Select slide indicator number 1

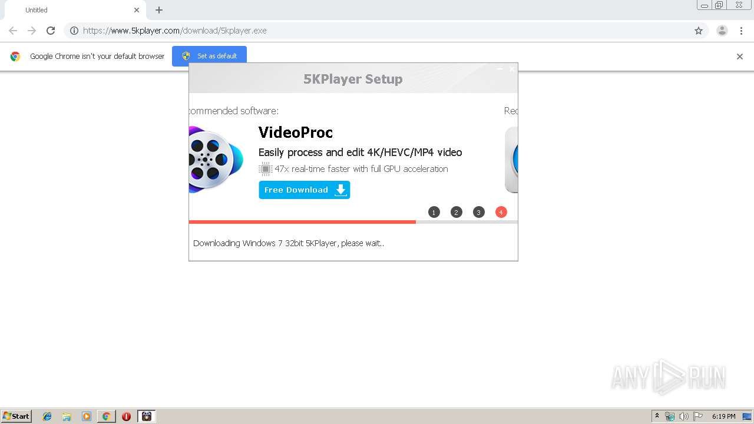(434, 212)
